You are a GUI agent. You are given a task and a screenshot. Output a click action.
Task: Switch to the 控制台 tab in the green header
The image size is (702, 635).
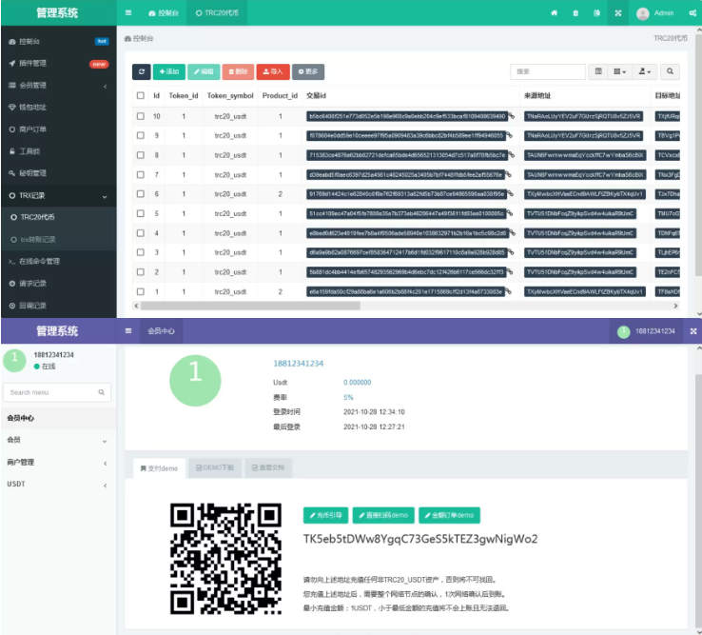click(164, 13)
